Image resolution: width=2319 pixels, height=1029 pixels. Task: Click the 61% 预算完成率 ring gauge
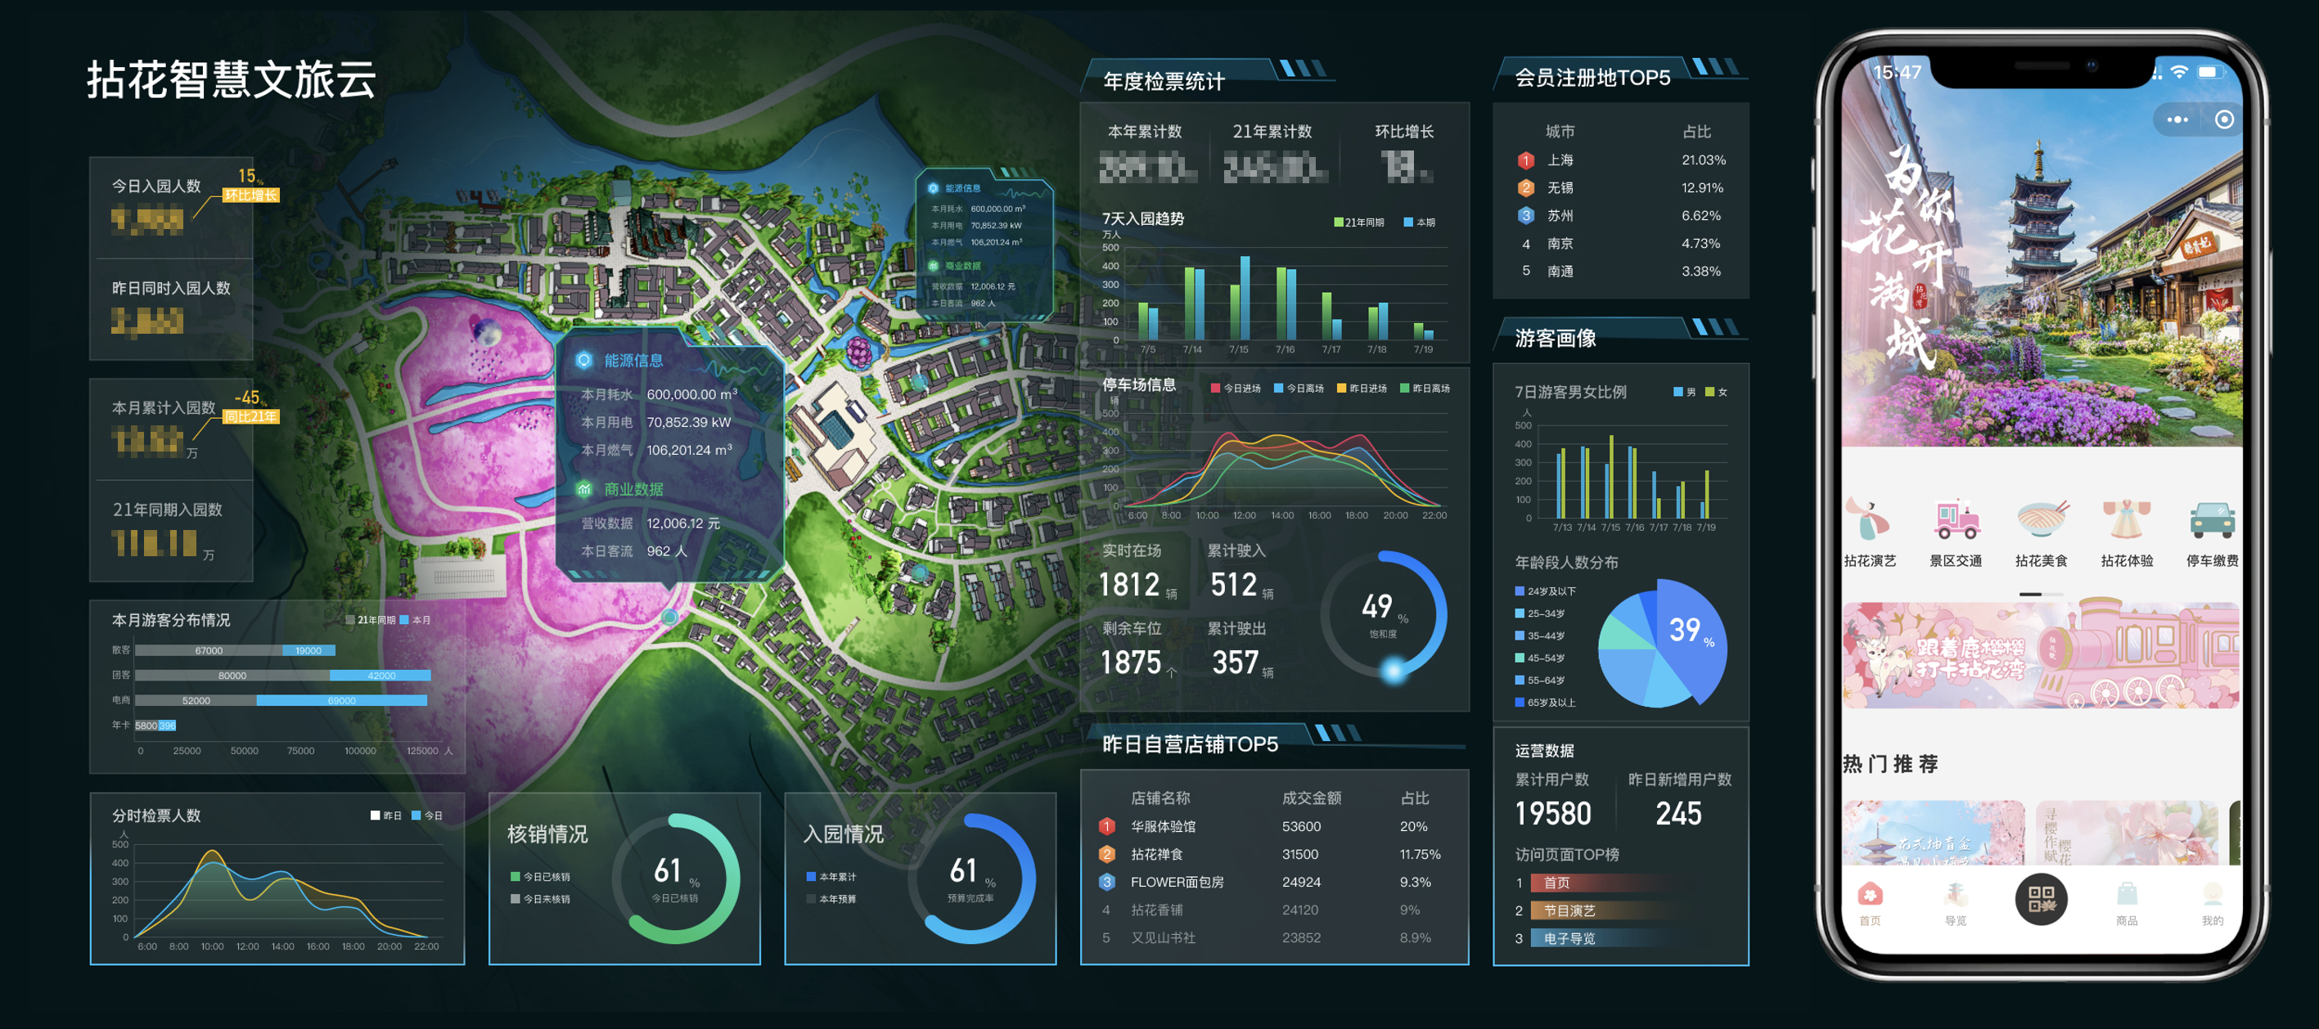[971, 878]
